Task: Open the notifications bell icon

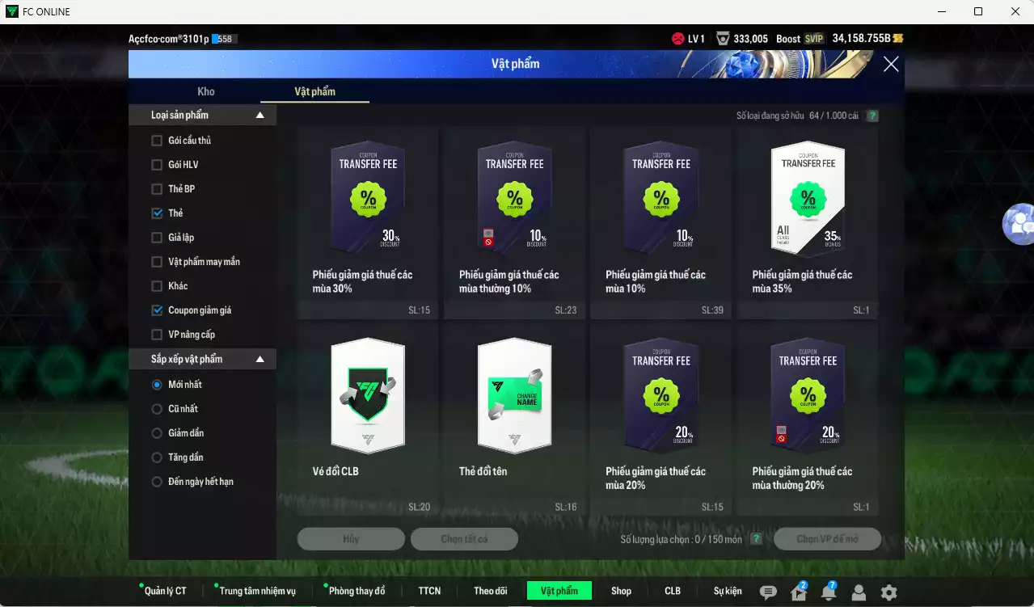Action: coord(829,592)
